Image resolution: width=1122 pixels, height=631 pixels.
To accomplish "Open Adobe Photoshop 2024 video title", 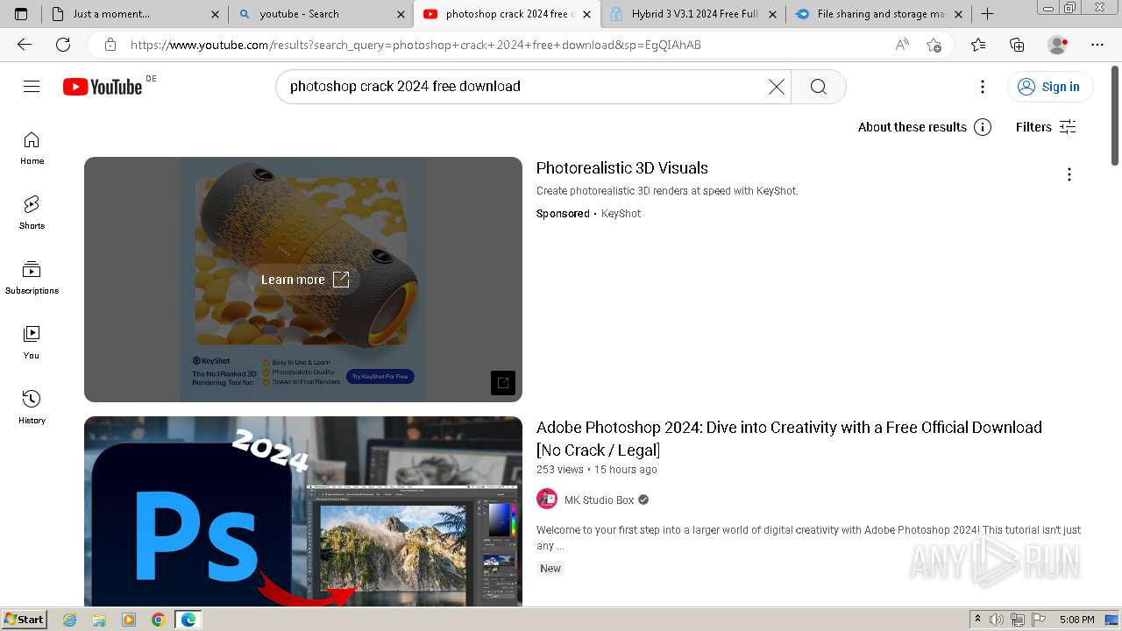I will pos(789,438).
